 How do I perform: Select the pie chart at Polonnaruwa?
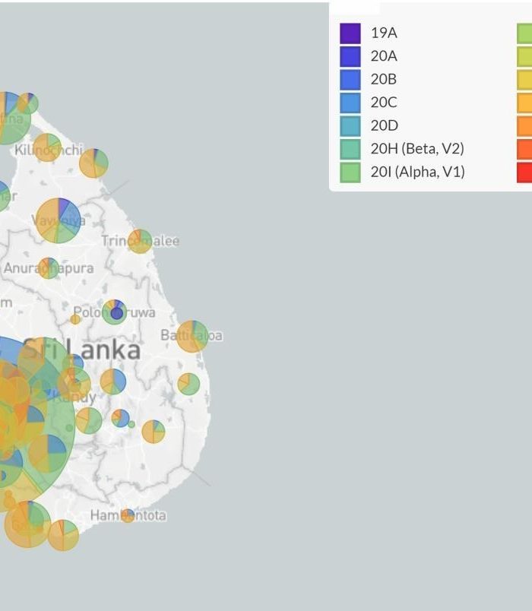point(115,312)
